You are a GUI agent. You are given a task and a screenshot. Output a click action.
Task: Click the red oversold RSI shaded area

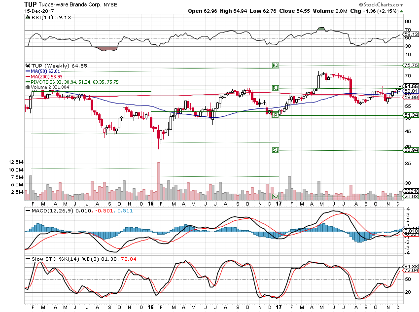coord(105,49)
